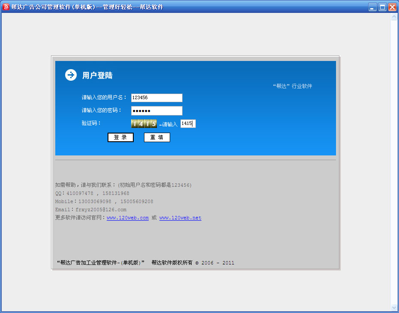
Task: Open the www.120web.com link
Action: tap(128, 218)
